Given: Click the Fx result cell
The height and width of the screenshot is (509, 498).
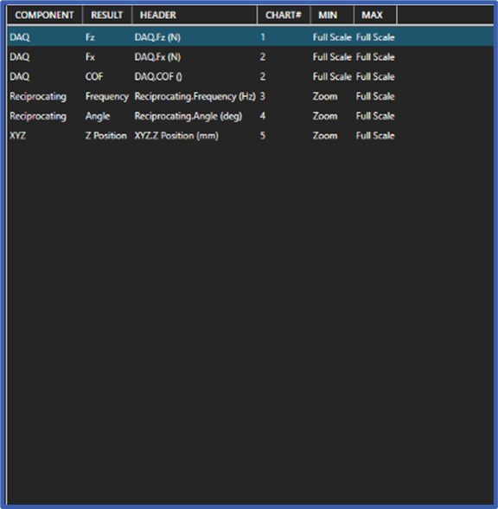Looking at the screenshot, I should 90,57.
